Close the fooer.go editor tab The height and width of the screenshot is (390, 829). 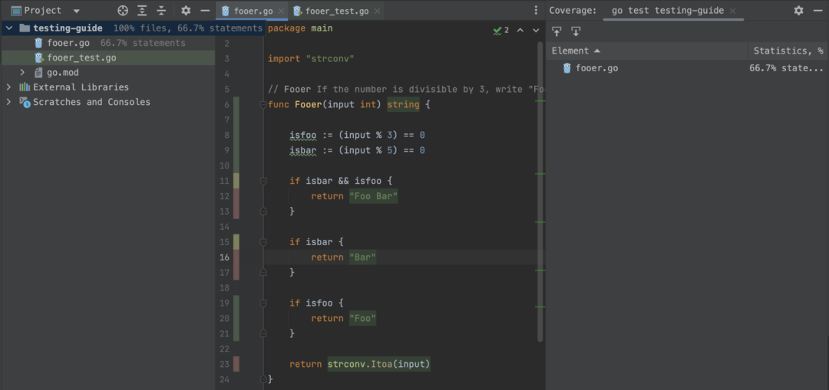pyautogui.click(x=281, y=11)
